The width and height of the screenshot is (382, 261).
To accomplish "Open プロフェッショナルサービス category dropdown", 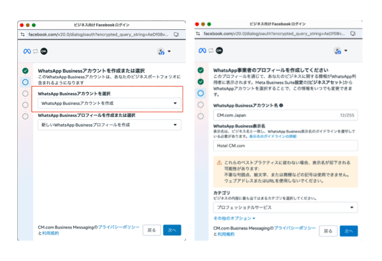I will pos(285,208).
